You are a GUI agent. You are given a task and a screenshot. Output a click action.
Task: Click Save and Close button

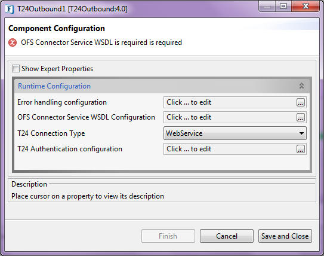(285, 236)
